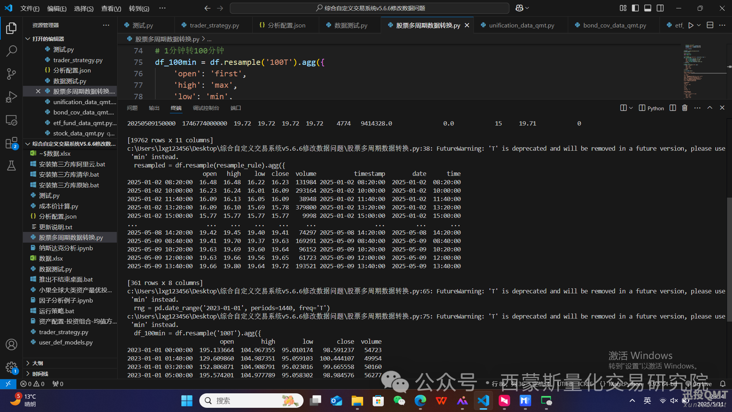Viewport: 732px width, 412px height.
Task: Switch to the 分析配置.json editor tab
Action: tap(286, 25)
